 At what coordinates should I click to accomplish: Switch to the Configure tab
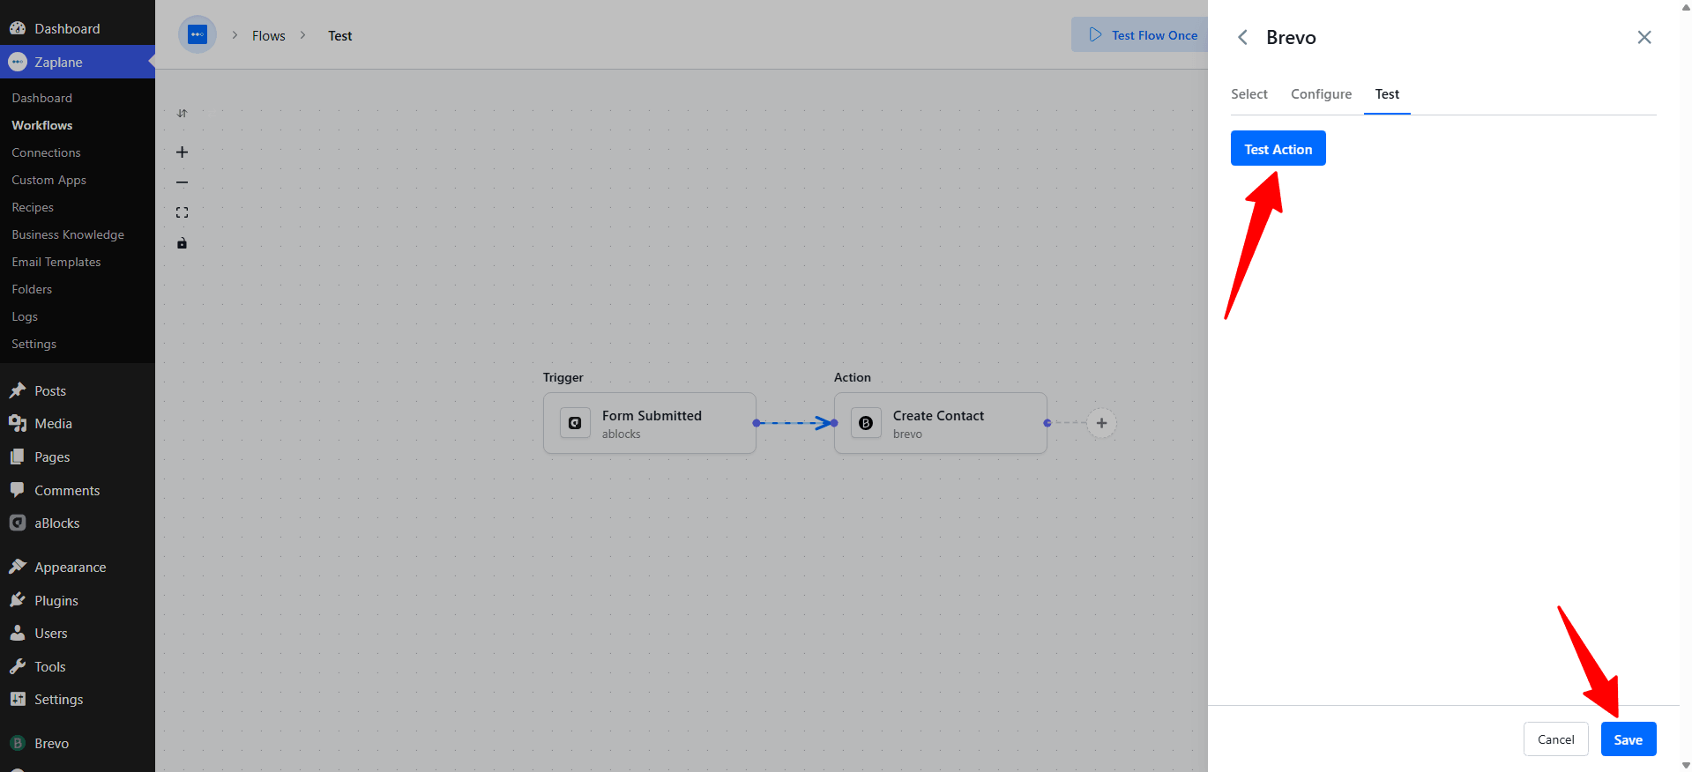[x=1321, y=94]
